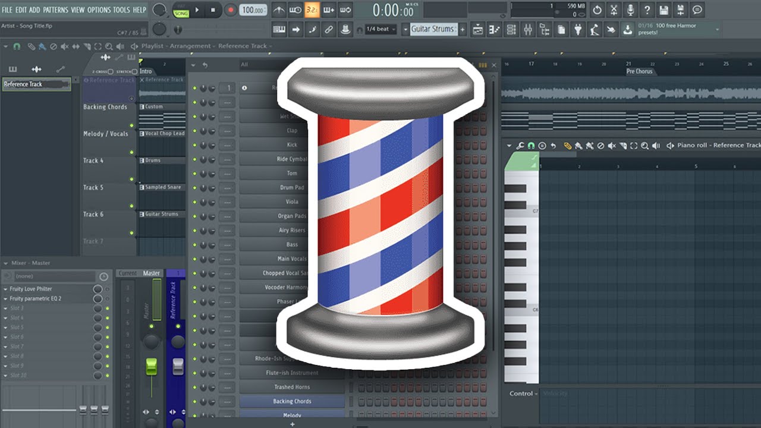Click the Backing Chords channel button

292,401
